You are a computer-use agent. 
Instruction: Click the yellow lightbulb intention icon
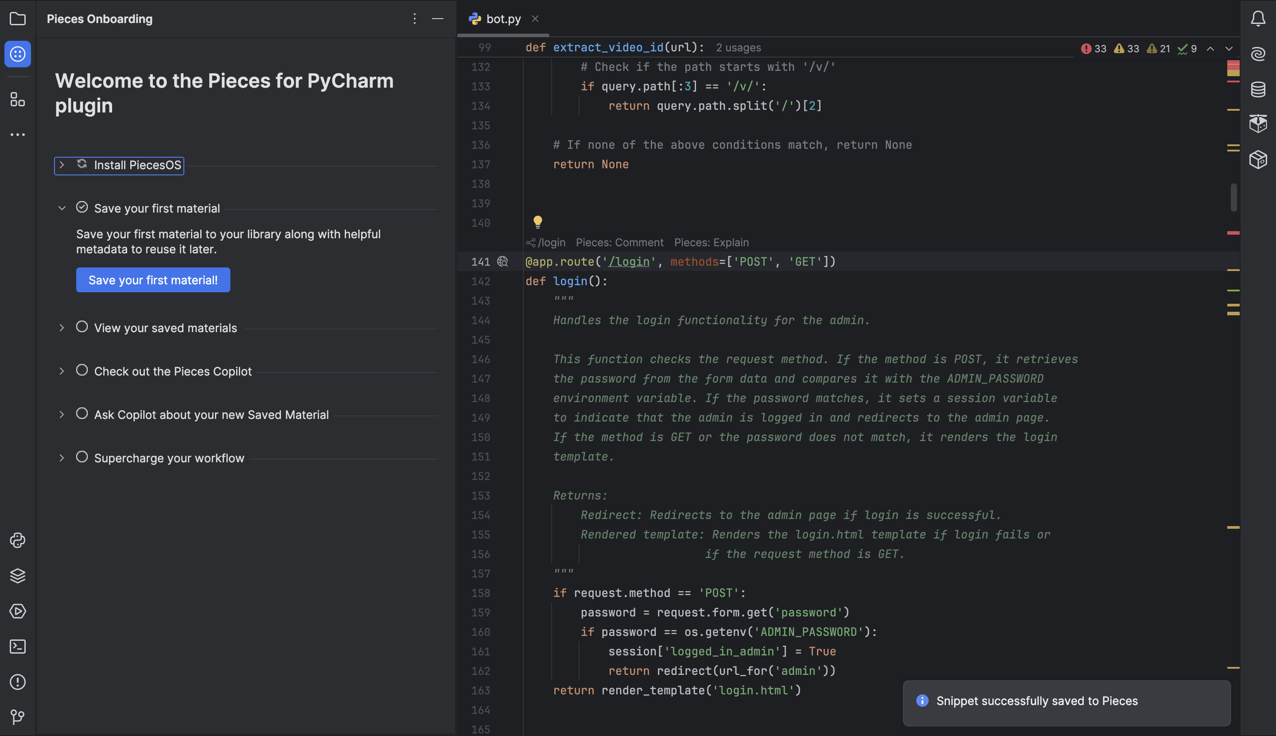[537, 222]
